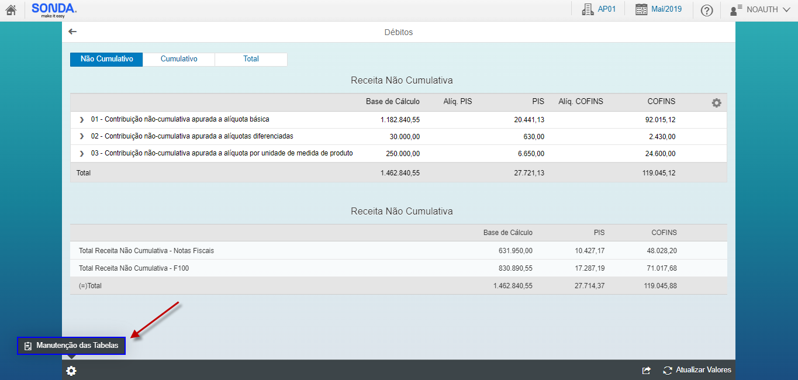Go back using the left arrow
This screenshot has width=798, height=380.
click(72, 32)
